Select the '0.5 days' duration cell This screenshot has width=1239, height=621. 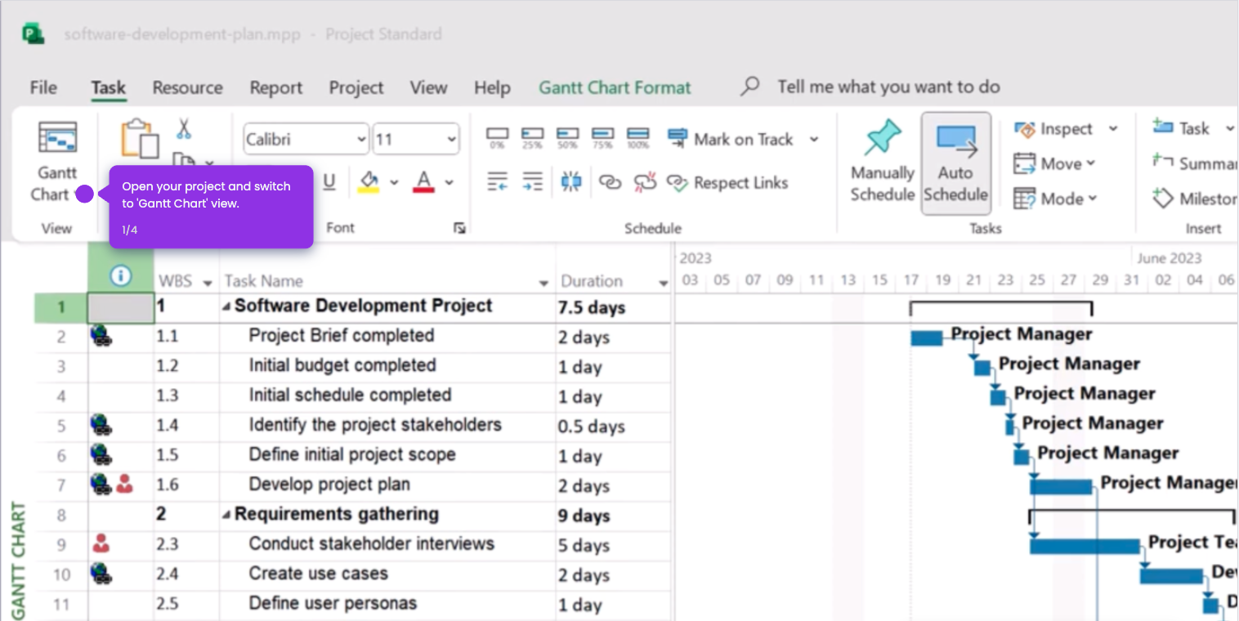(x=613, y=425)
